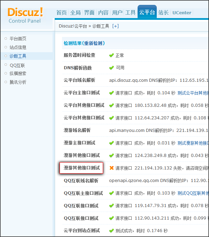Click green check icon beside 云平台到站点测试
Screen dimensions: 209x237
click(111, 231)
